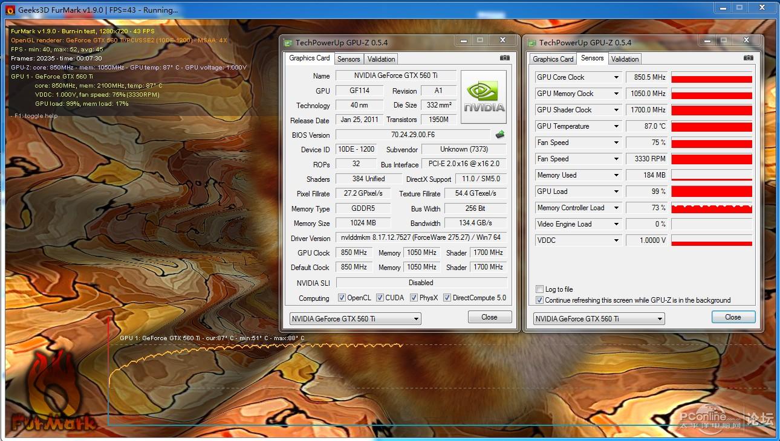Click the F1 toggle help text in FurMark
Screen dimensions: 780x441
(34, 116)
